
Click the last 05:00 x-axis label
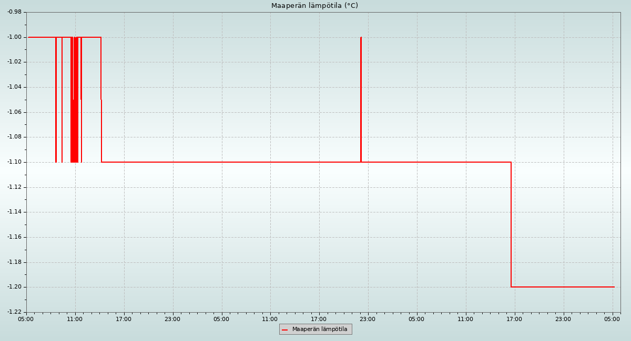tap(612, 319)
